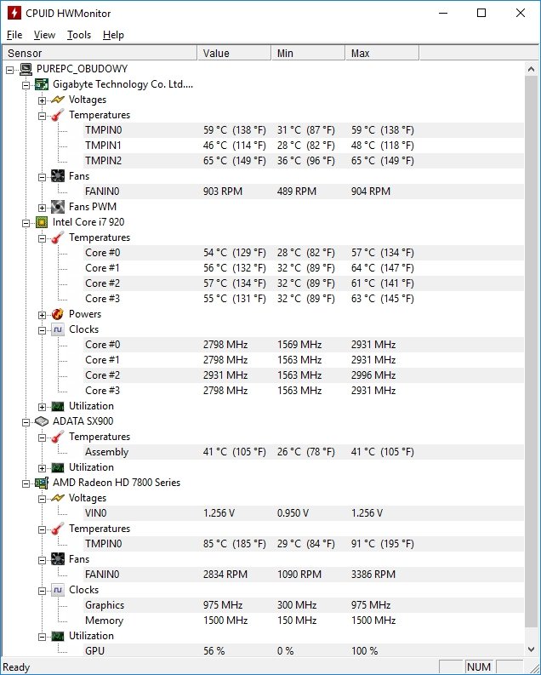
Task: Click the scrollbar down arrow
Action: [x=531, y=649]
